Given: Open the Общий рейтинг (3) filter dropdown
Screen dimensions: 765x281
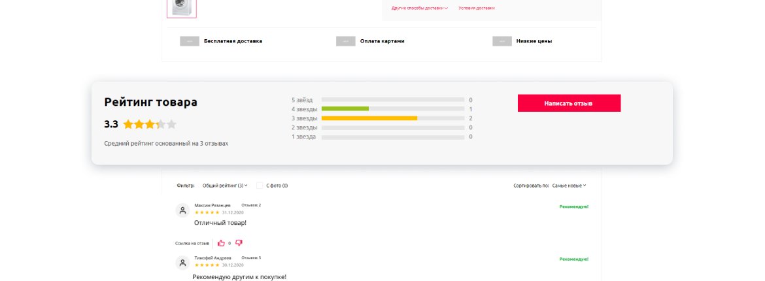Looking at the screenshot, I should (x=225, y=186).
